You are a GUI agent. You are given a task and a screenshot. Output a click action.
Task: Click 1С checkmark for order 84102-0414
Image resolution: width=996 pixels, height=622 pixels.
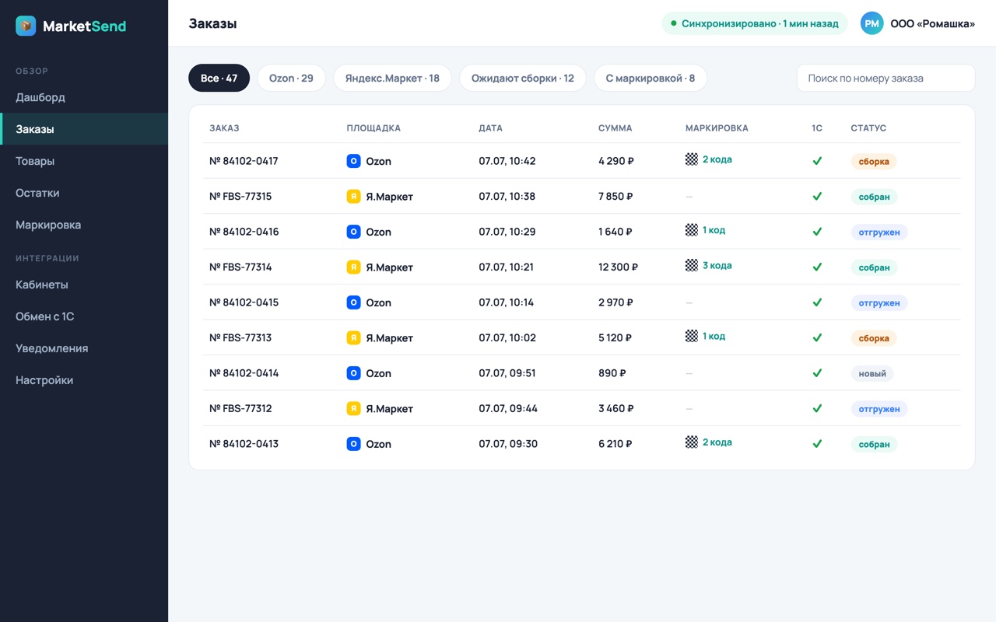pos(817,373)
